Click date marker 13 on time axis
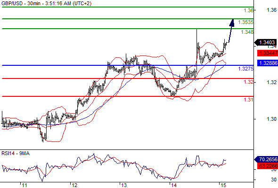 124,185
